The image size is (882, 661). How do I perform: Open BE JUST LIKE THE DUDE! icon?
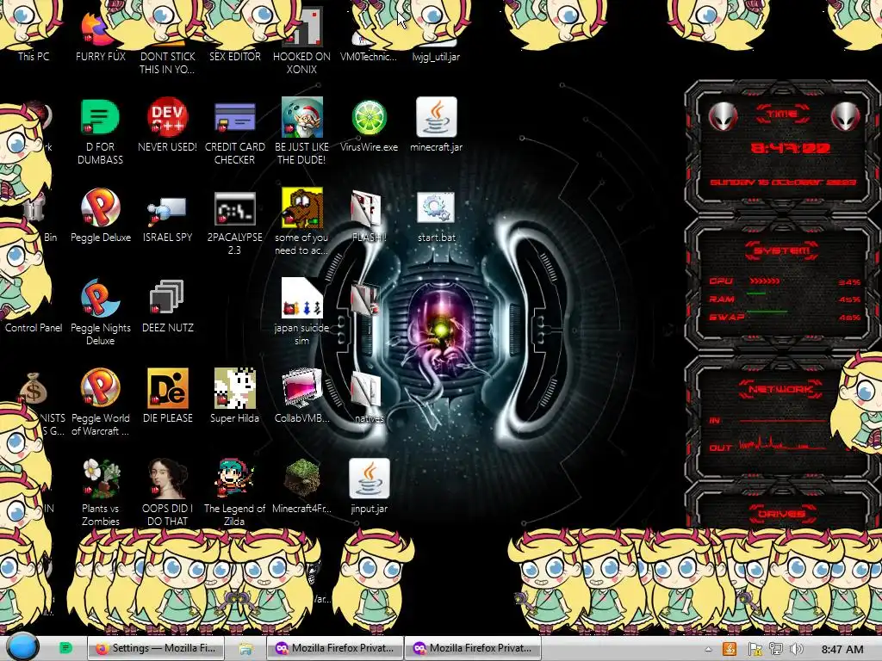tap(302, 117)
